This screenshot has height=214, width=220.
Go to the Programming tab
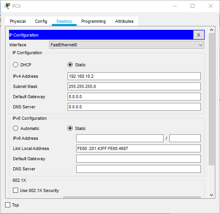pos(93,21)
